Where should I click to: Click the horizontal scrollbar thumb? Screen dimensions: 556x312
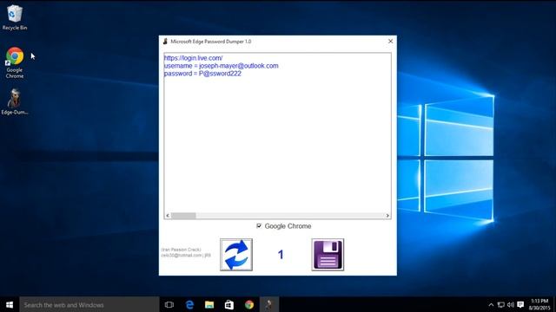[183, 216]
